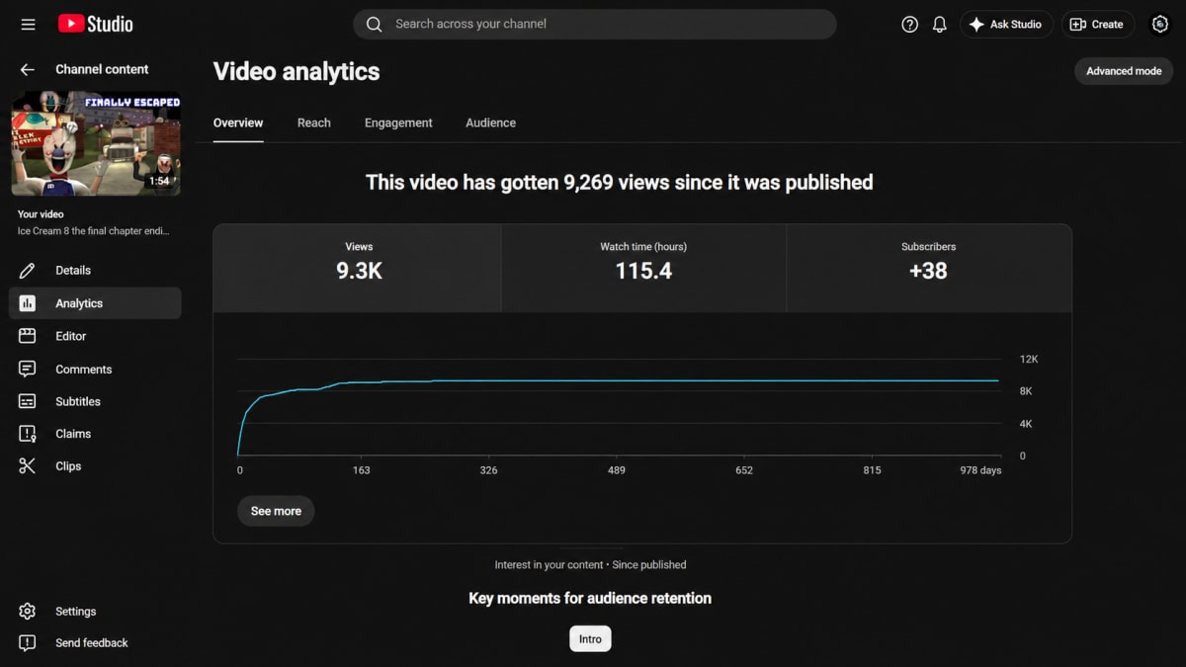Click the Comments label in sidebar

click(x=84, y=369)
